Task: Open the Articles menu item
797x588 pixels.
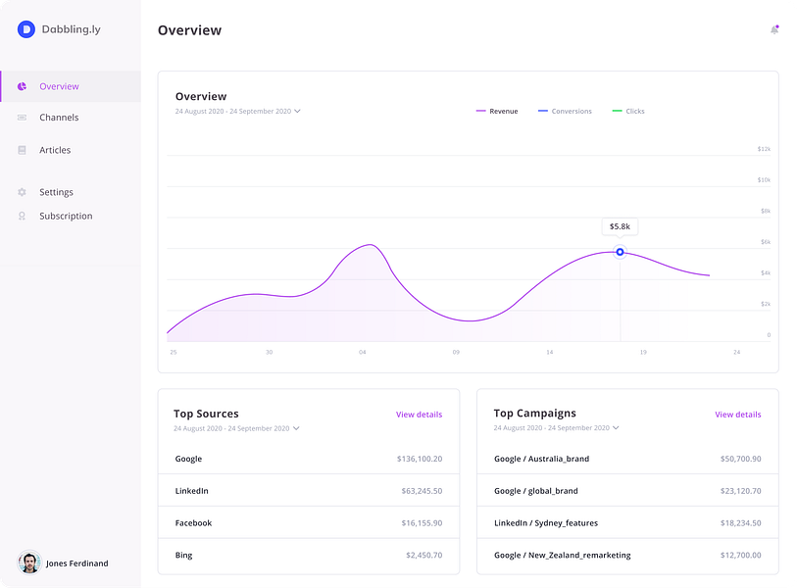Action: pos(71,150)
